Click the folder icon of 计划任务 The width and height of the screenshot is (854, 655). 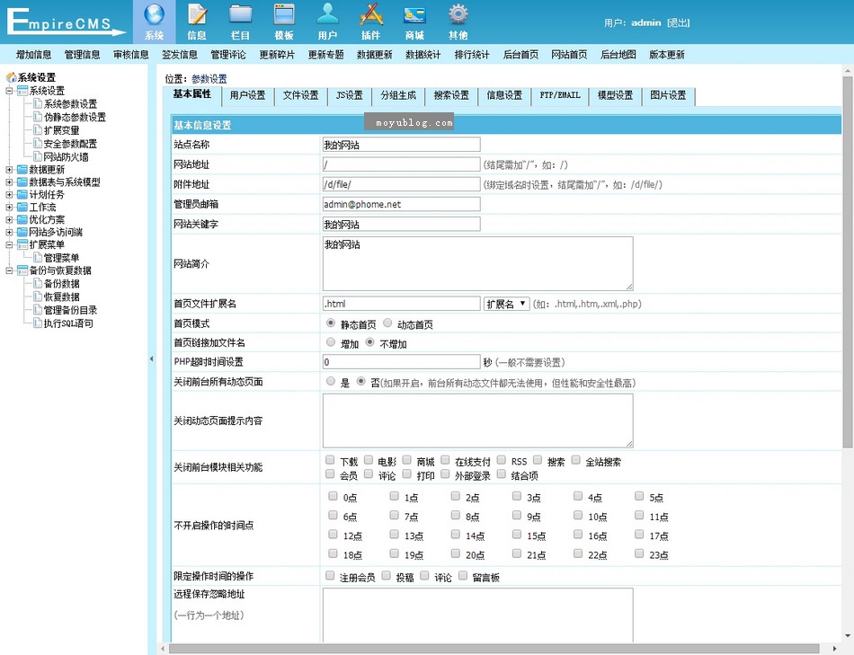click(22, 194)
